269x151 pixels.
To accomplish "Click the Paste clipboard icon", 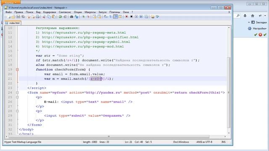I will (x=54, y=17).
